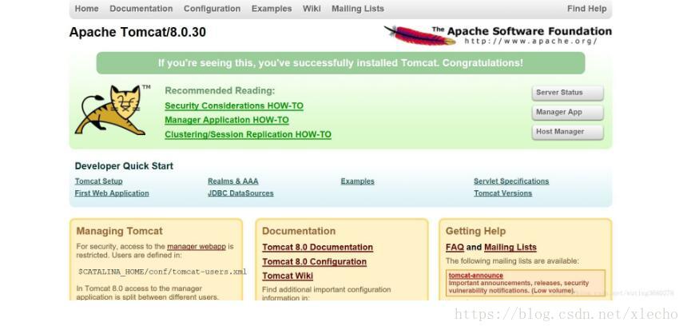Open Security Considerations HOW-TO link

[x=234, y=106]
